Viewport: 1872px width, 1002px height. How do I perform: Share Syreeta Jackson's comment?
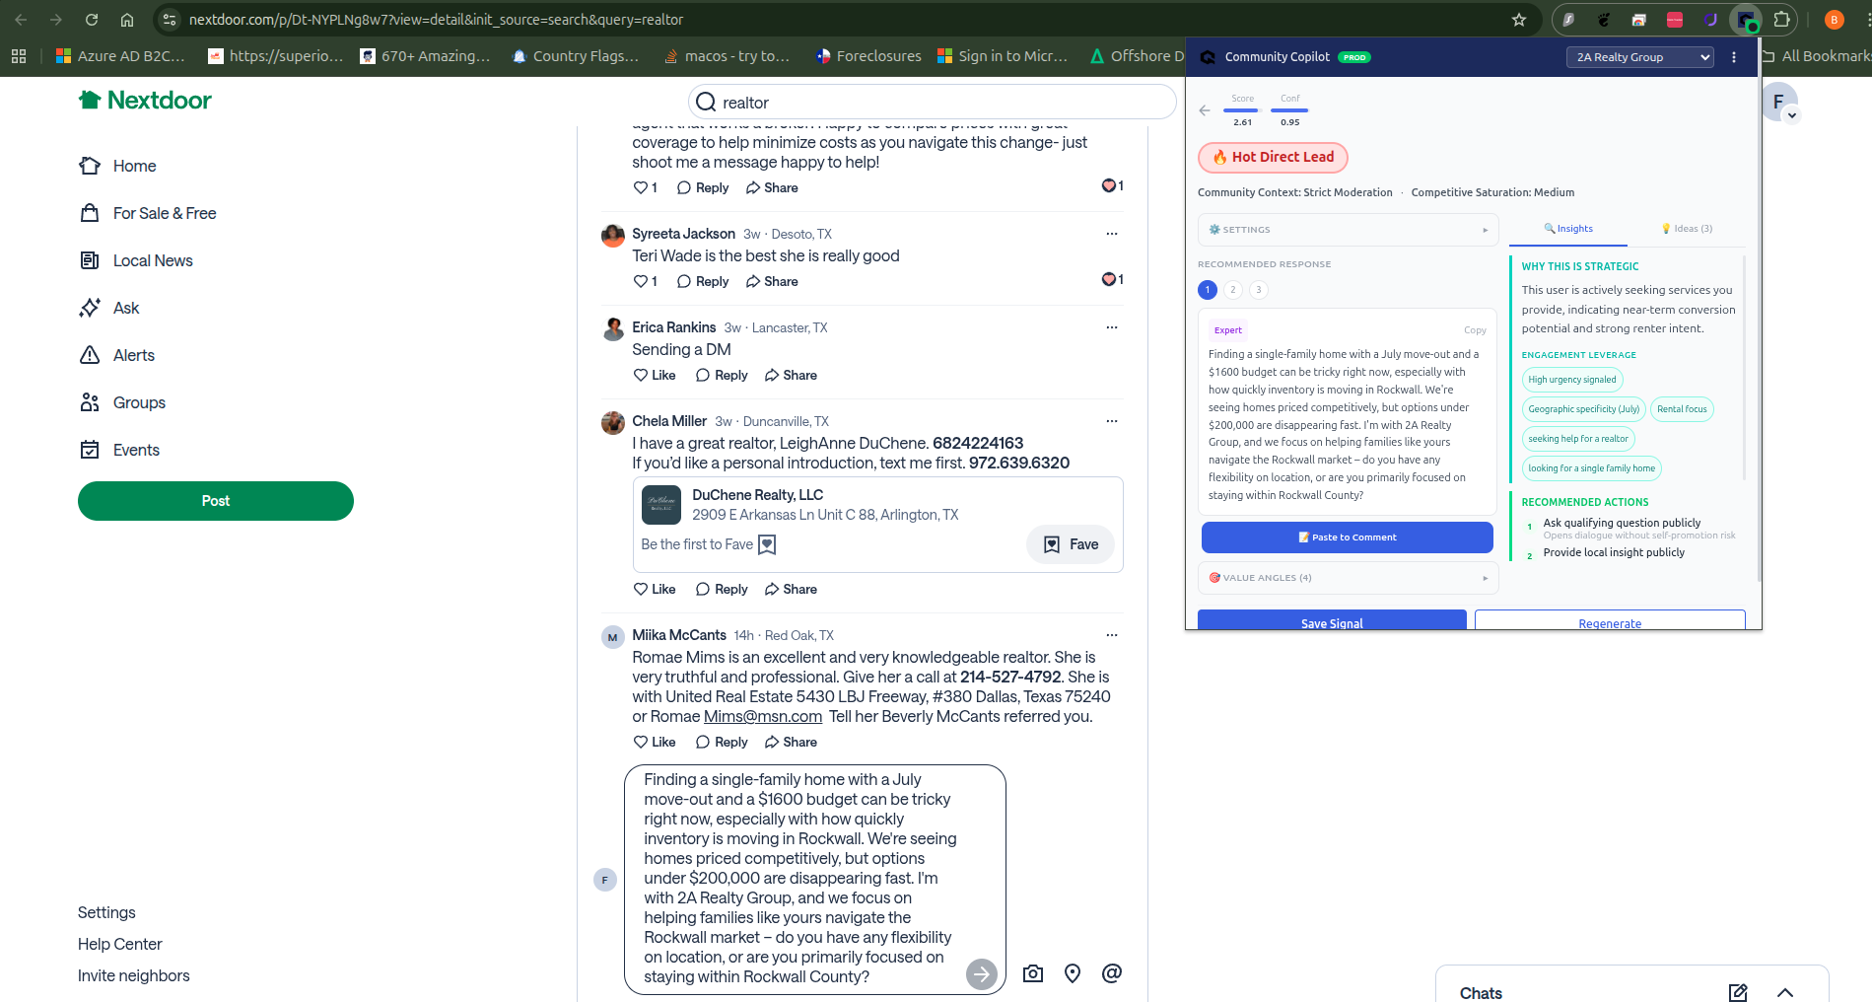tap(772, 281)
